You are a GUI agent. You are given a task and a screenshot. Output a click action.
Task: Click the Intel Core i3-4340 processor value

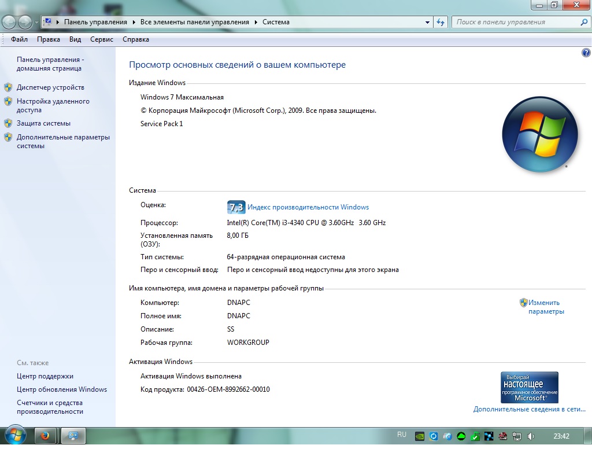306,223
